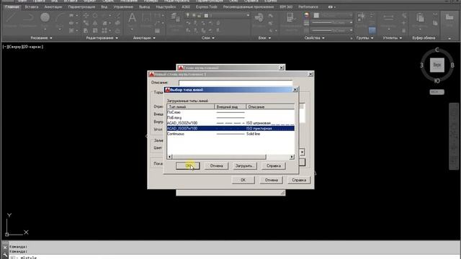This screenshot has width=461, height=259.
Task: Open the layer selector dropdown in the ribbon
Action: [248, 15]
